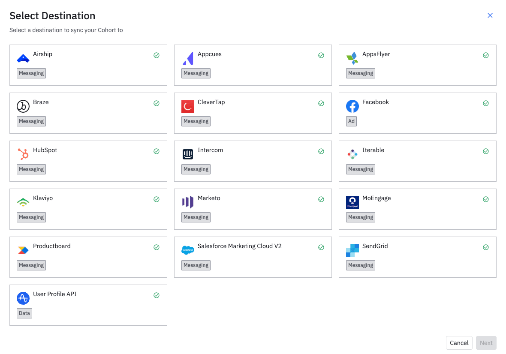The image size is (506, 354).
Task: Click the Data tag under User Profile API
Action: coord(24,313)
